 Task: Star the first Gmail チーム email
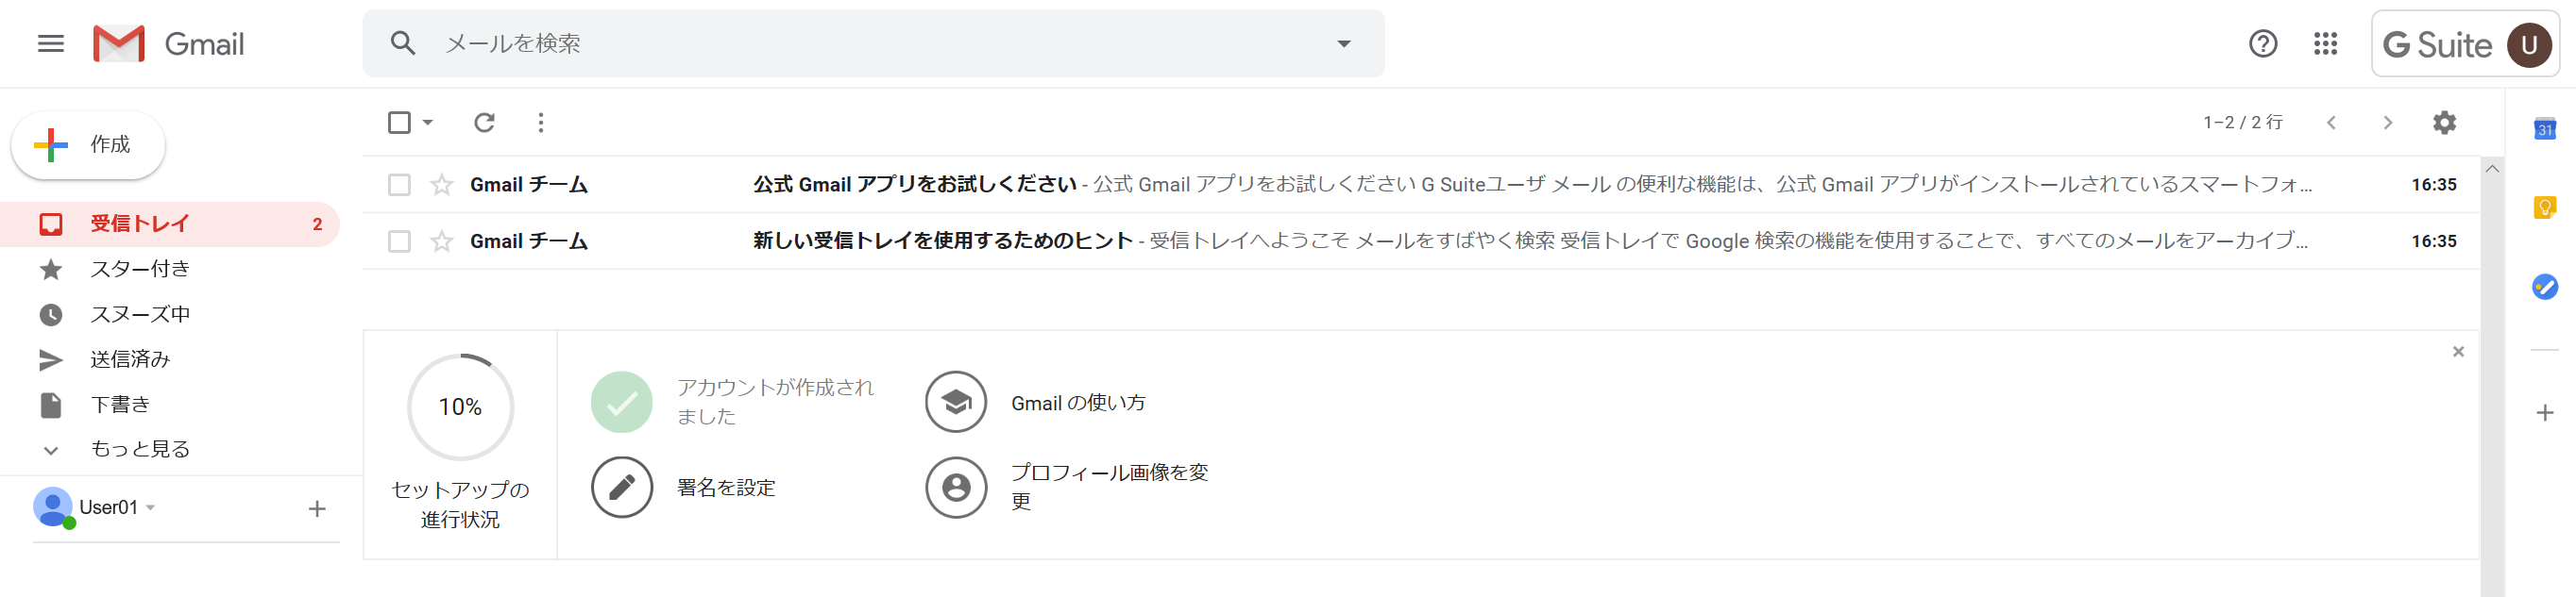(x=441, y=185)
